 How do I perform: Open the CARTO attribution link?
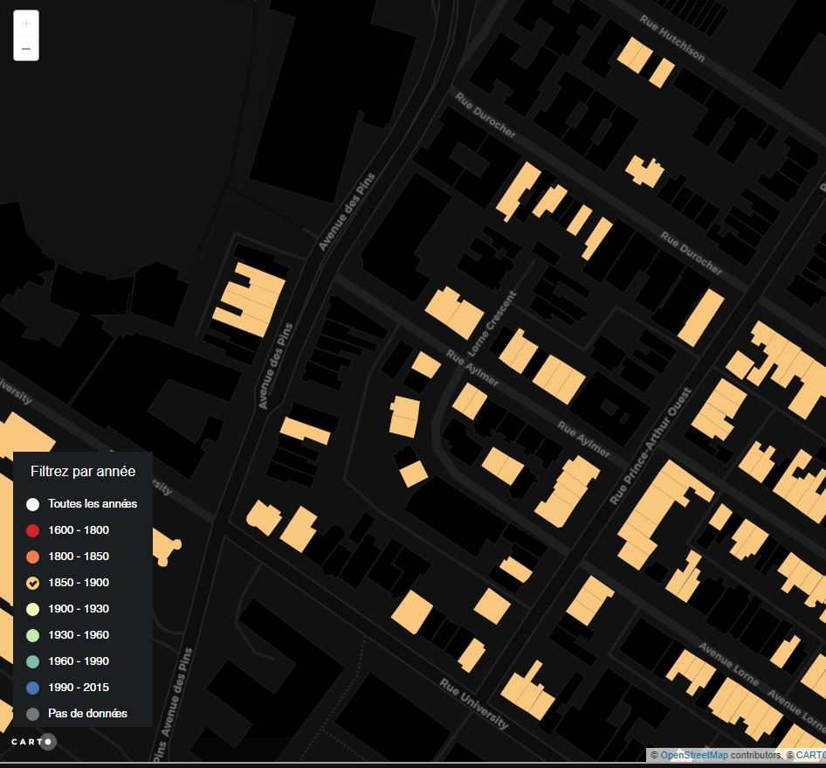tap(809, 755)
